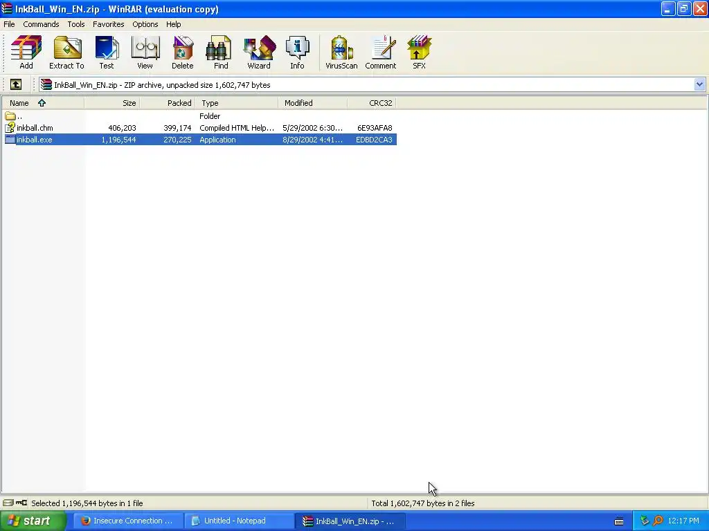Open the Windows start menu
Screen dimensions: 709x531
[x=33, y=521]
